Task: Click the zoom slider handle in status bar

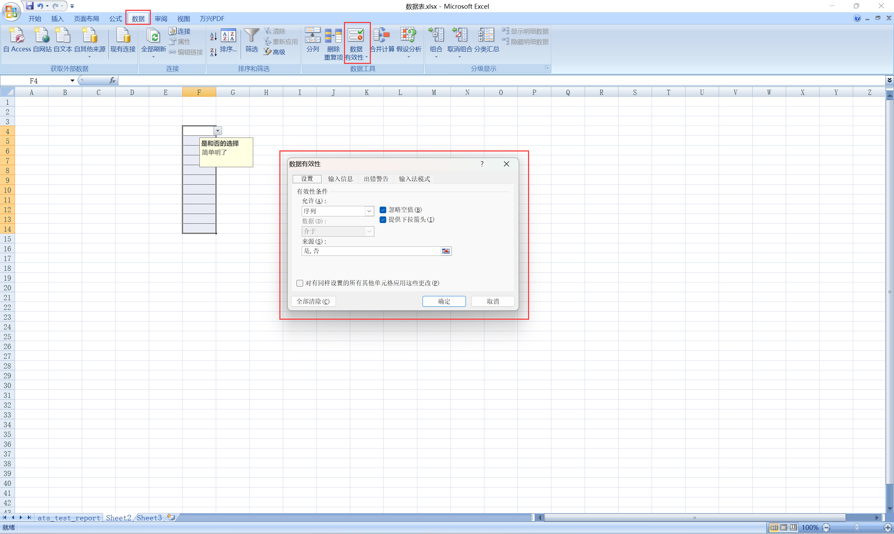Action: click(857, 527)
